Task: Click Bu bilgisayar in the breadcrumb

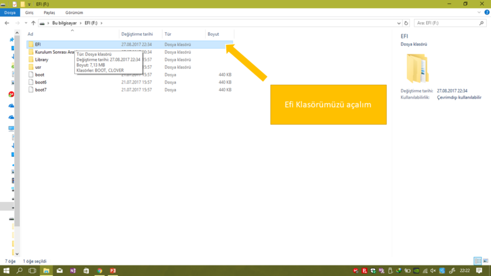Action: click(64, 23)
